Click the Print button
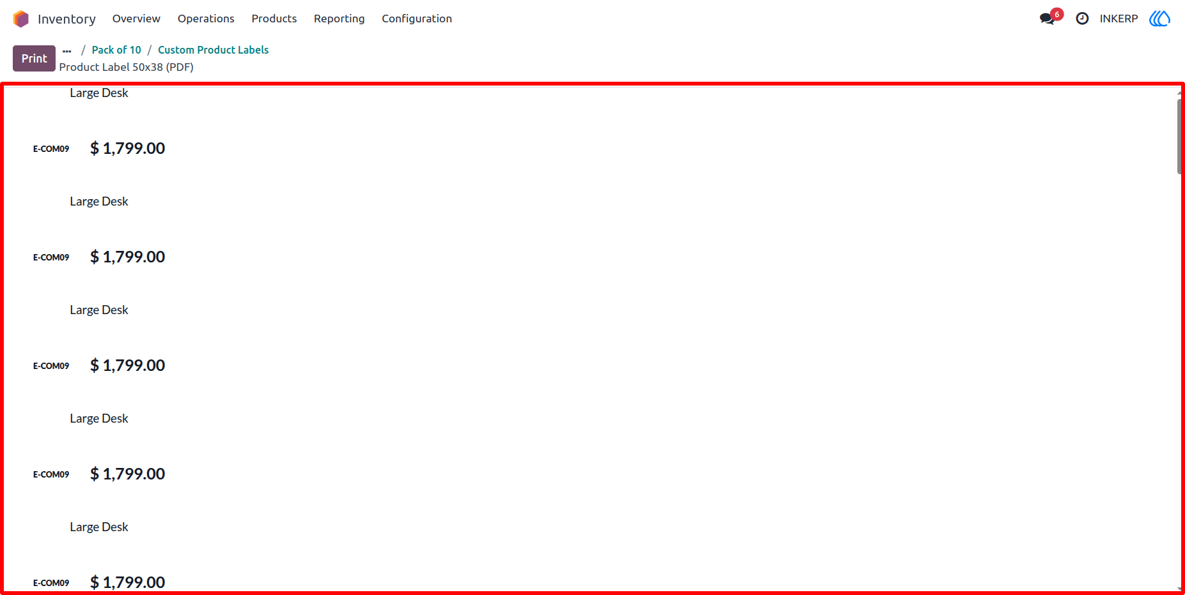Image resolution: width=1185 pixels, height=595 pixels. (34, 58)
